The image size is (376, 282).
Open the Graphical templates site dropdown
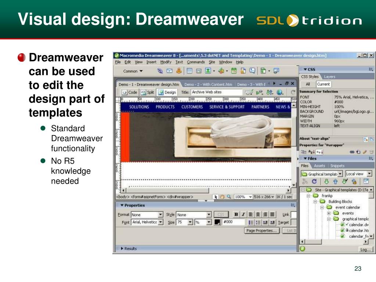pos(322,174)
